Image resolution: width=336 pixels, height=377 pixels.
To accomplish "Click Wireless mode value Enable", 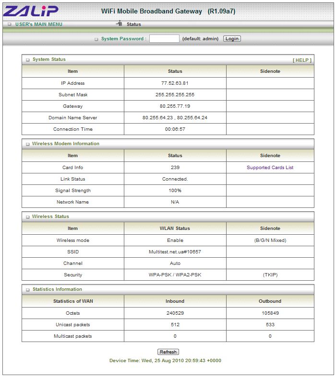I will click(x=175, y=240).
